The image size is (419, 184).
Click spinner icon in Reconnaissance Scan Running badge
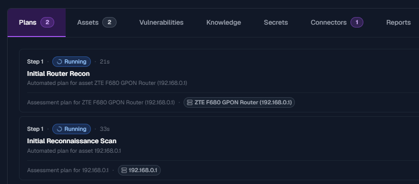[59, 129]
